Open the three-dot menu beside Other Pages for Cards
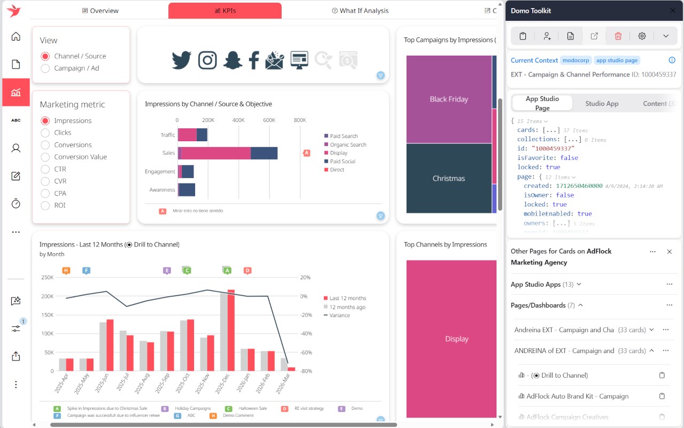This screenshot has width=684, height=428. point(652,251)
